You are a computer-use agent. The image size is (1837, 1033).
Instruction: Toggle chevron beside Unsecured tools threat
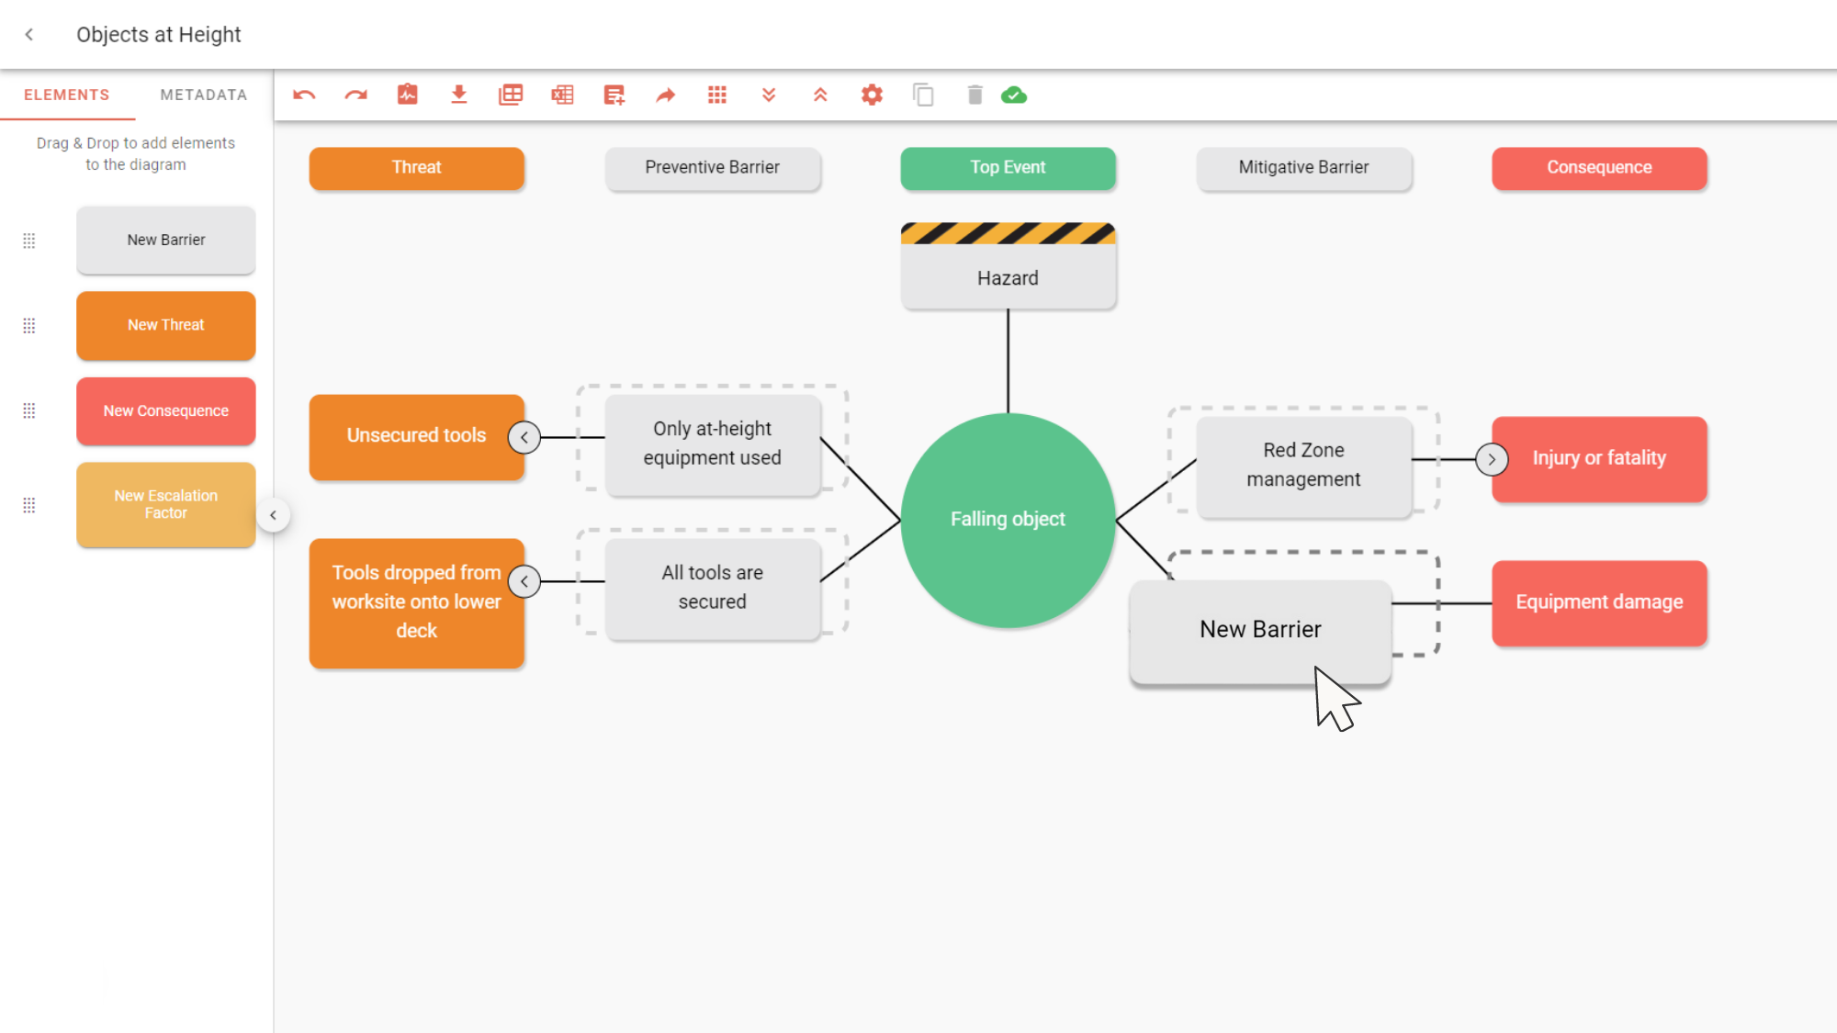pos(524,437)
